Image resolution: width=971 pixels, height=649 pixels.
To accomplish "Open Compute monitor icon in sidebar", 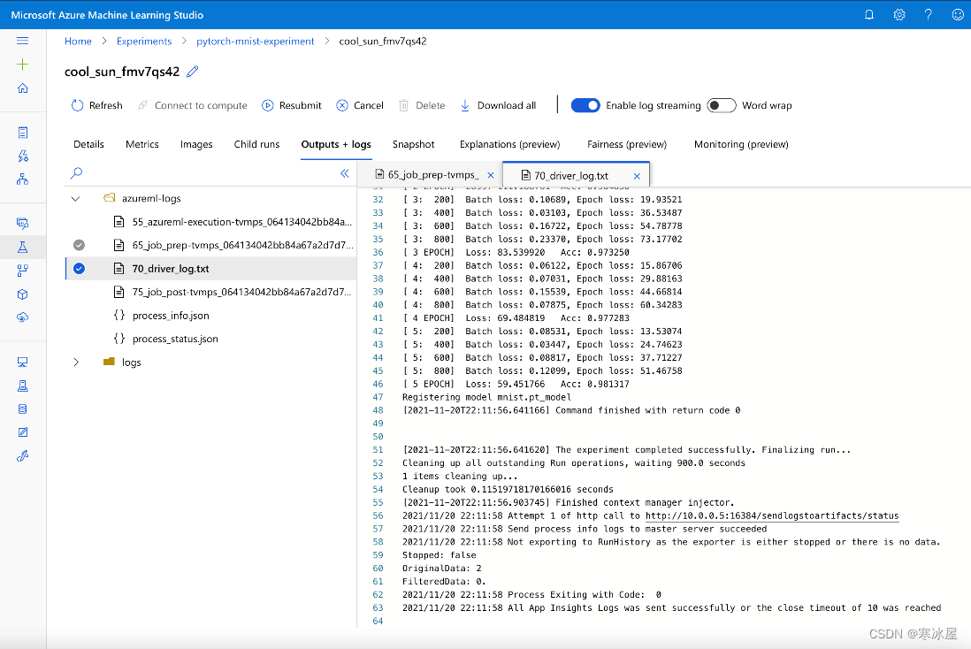I will pos(23,363).
